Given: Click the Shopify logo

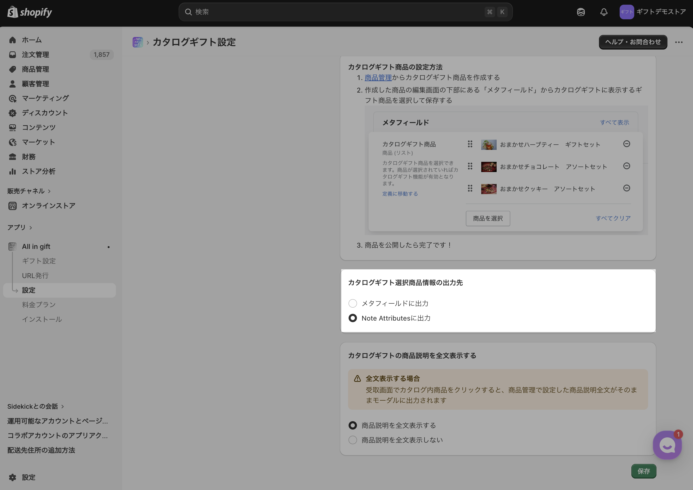Looking at the screenshot, I should click(30, 12).
